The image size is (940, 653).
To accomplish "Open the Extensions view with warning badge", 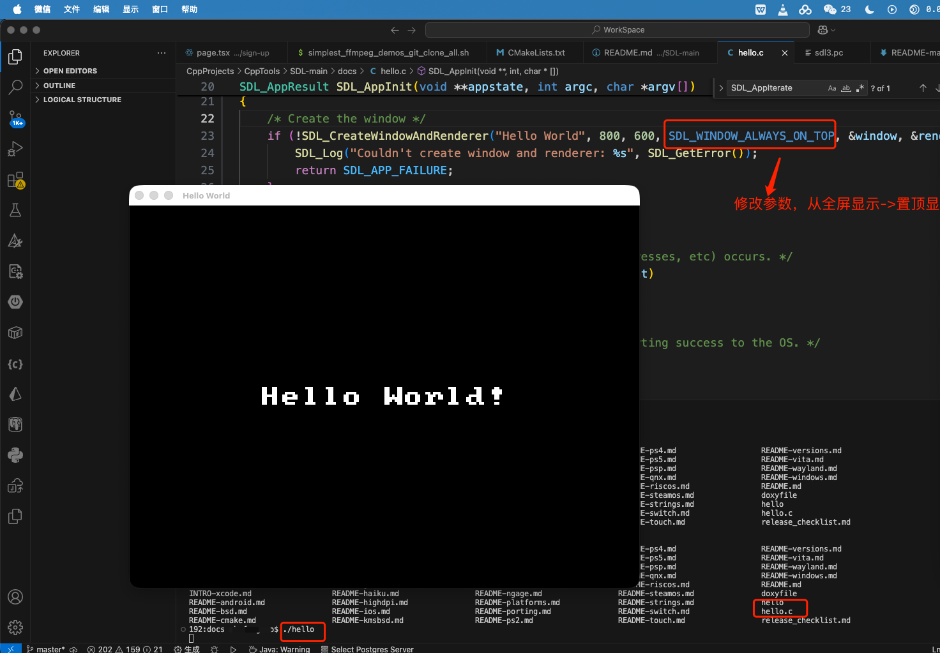I will (15, 180).
